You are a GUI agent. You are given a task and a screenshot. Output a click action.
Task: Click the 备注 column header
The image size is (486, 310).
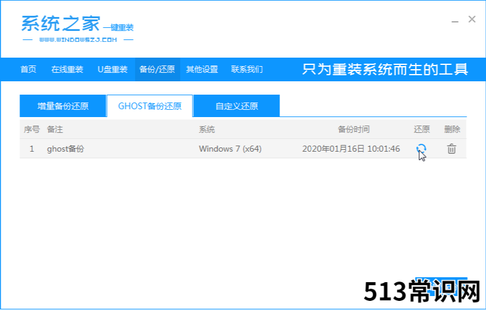[x=55, y=129]
